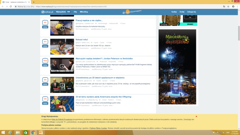Open the green Store app in taskbar

[25, 133]
